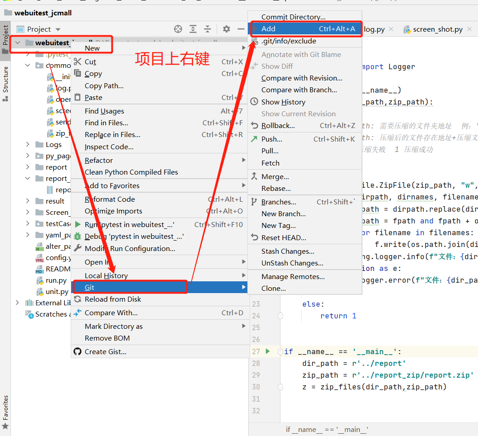478x436 pixels.
Task: Choose Find in Files...
Action: [x=159, y=123]
